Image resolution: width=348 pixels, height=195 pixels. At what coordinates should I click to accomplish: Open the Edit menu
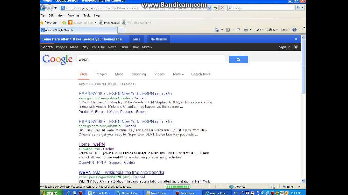point(51,15)
